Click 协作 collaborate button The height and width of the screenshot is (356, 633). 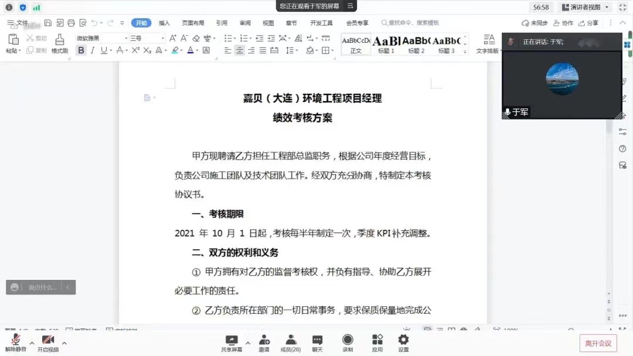563,23
